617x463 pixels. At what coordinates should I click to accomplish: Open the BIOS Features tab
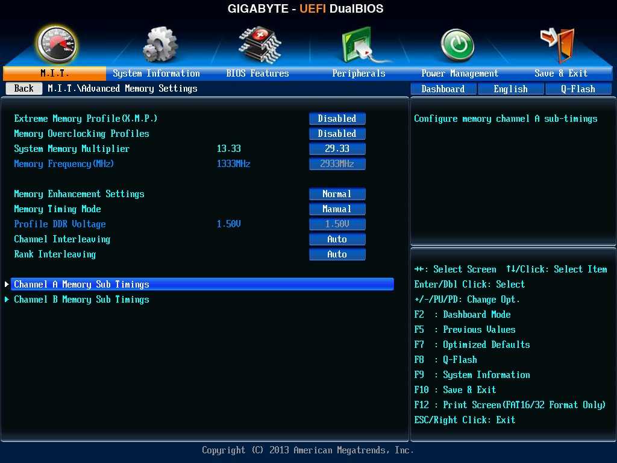(x=257, y=74)
